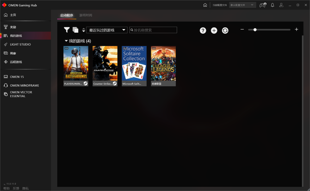Switch to the 游戏时间 tab
This screenshot has width=310, height=191.
click(x=86, y=15)
